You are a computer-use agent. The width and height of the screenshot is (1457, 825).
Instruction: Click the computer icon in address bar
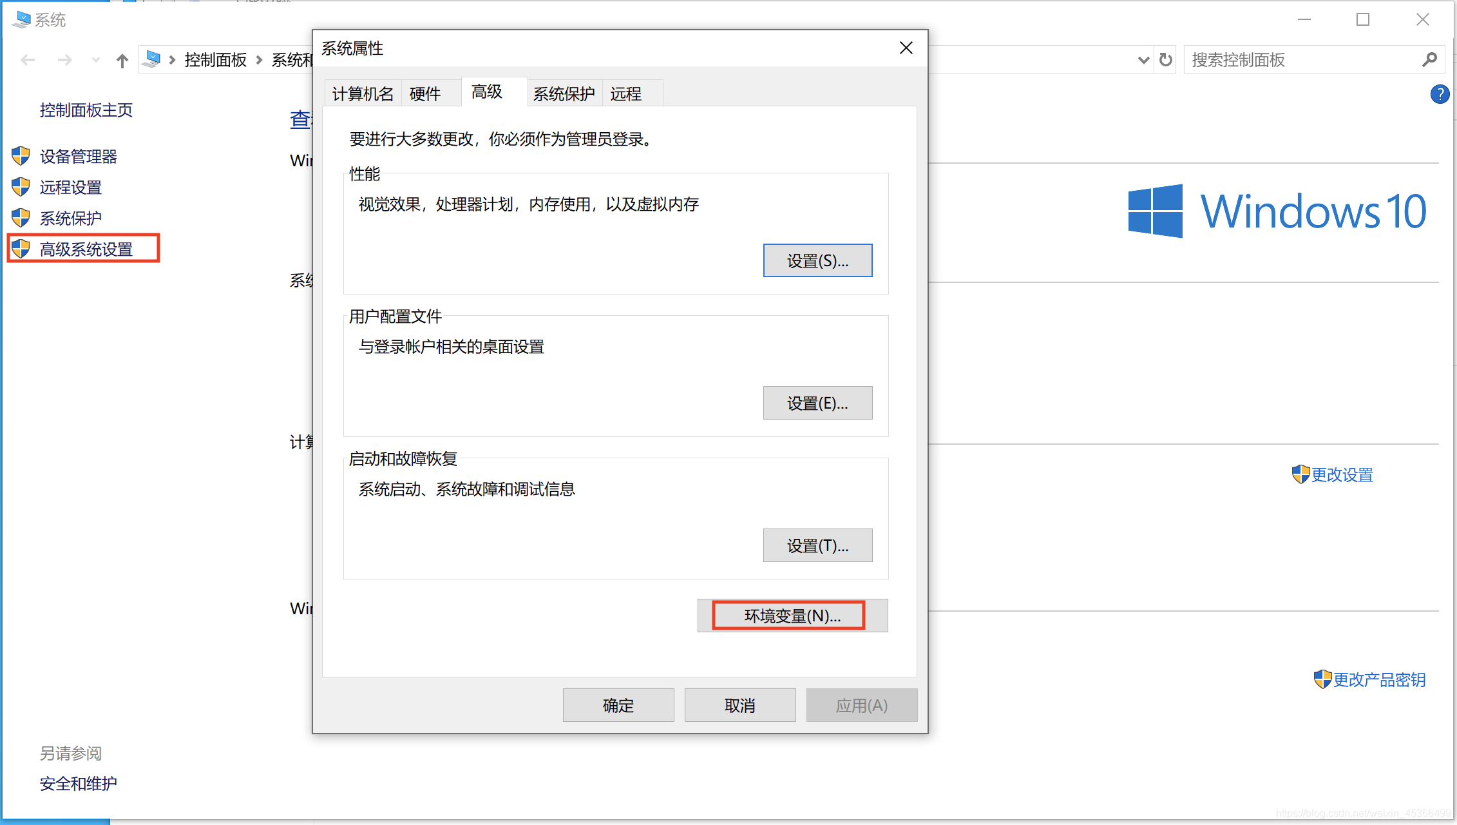[152, 59]
